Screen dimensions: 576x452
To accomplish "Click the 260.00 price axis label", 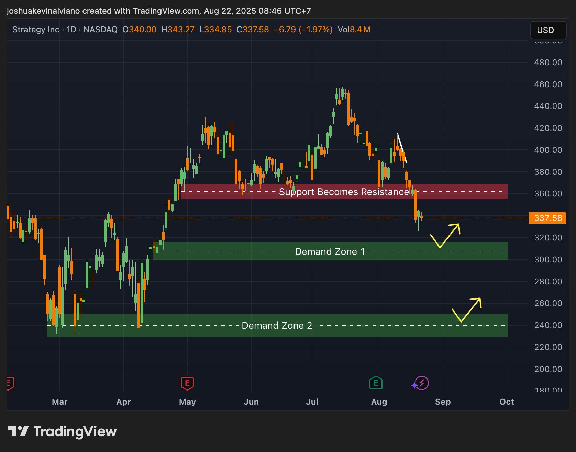I will coord(548,303).
